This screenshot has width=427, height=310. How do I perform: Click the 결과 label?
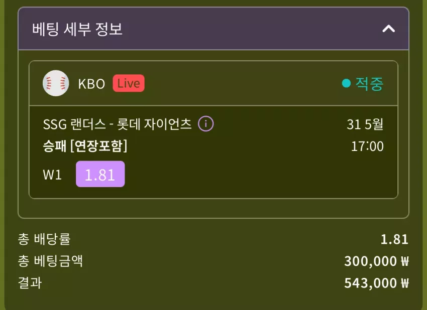[x=30, y=283]
